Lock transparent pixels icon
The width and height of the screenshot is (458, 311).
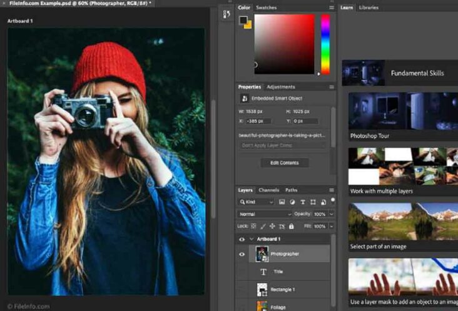pyautogui.click(x=253, y=226)
